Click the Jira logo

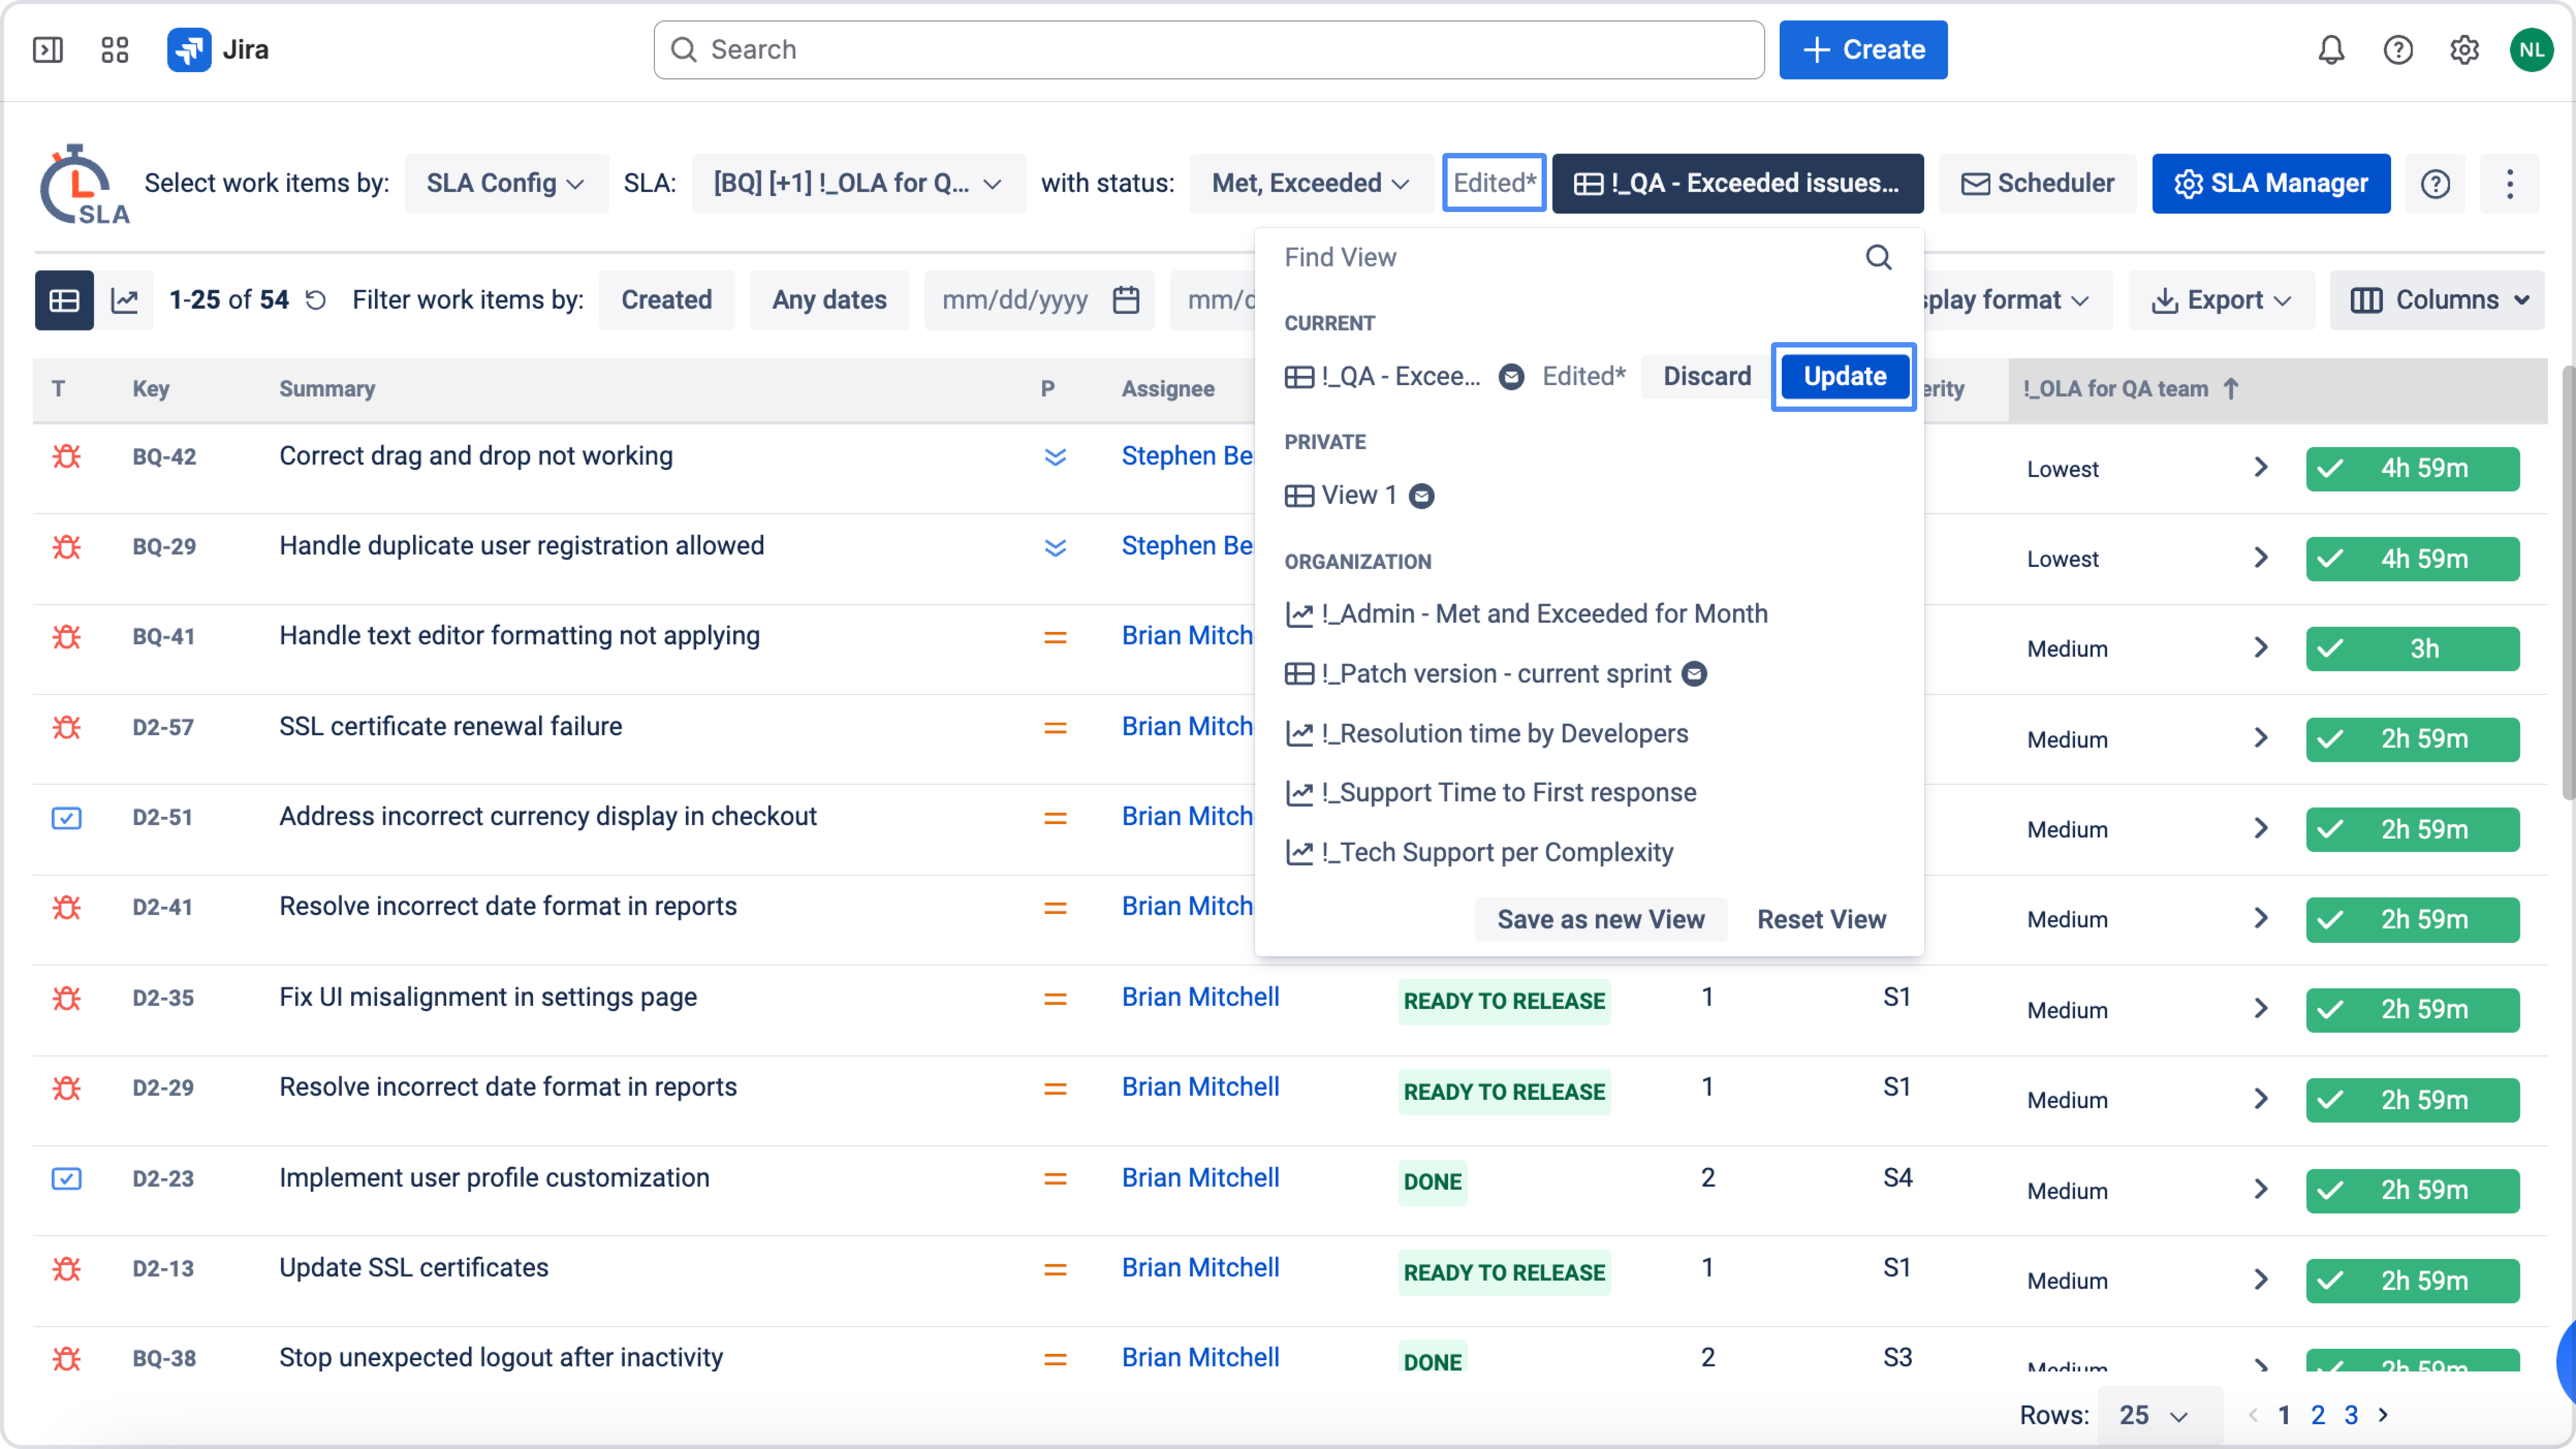[x=218, y=50]
